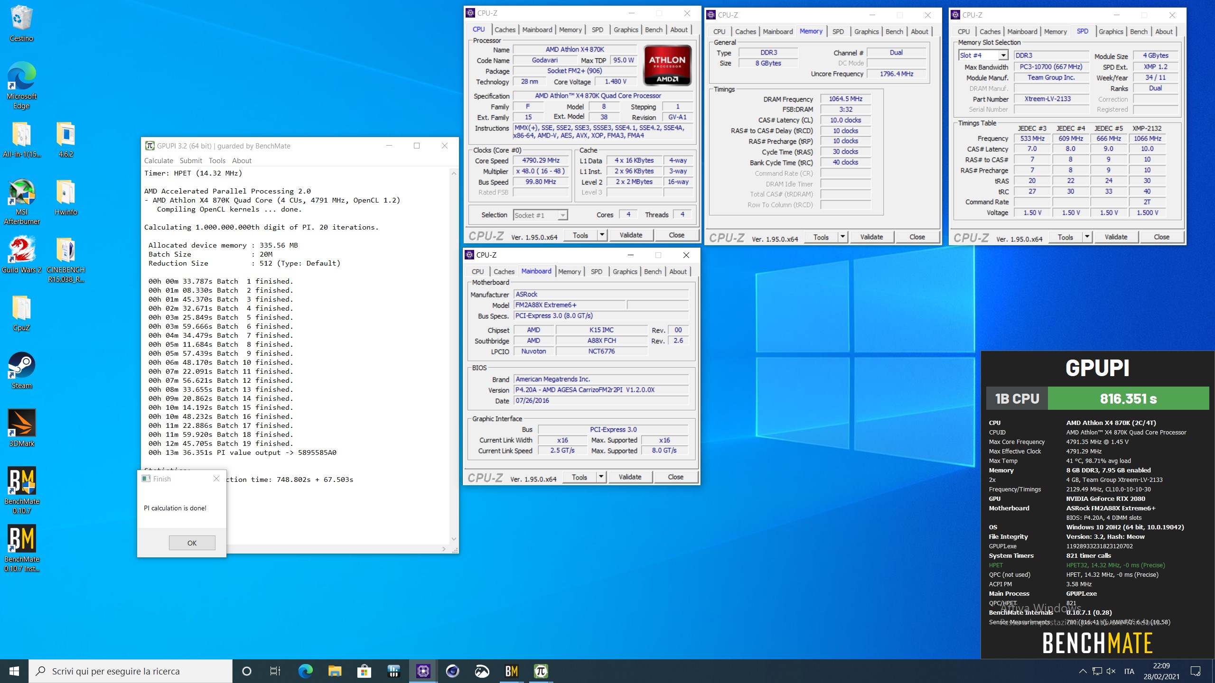Screen dimensions: 1215x683
Task: Expand Tools arrow in SPD tab window
Action: click(x=1087, y=237)
